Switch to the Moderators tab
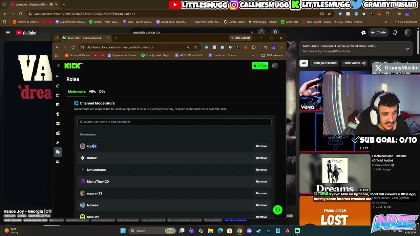 (x=77, y=91)
